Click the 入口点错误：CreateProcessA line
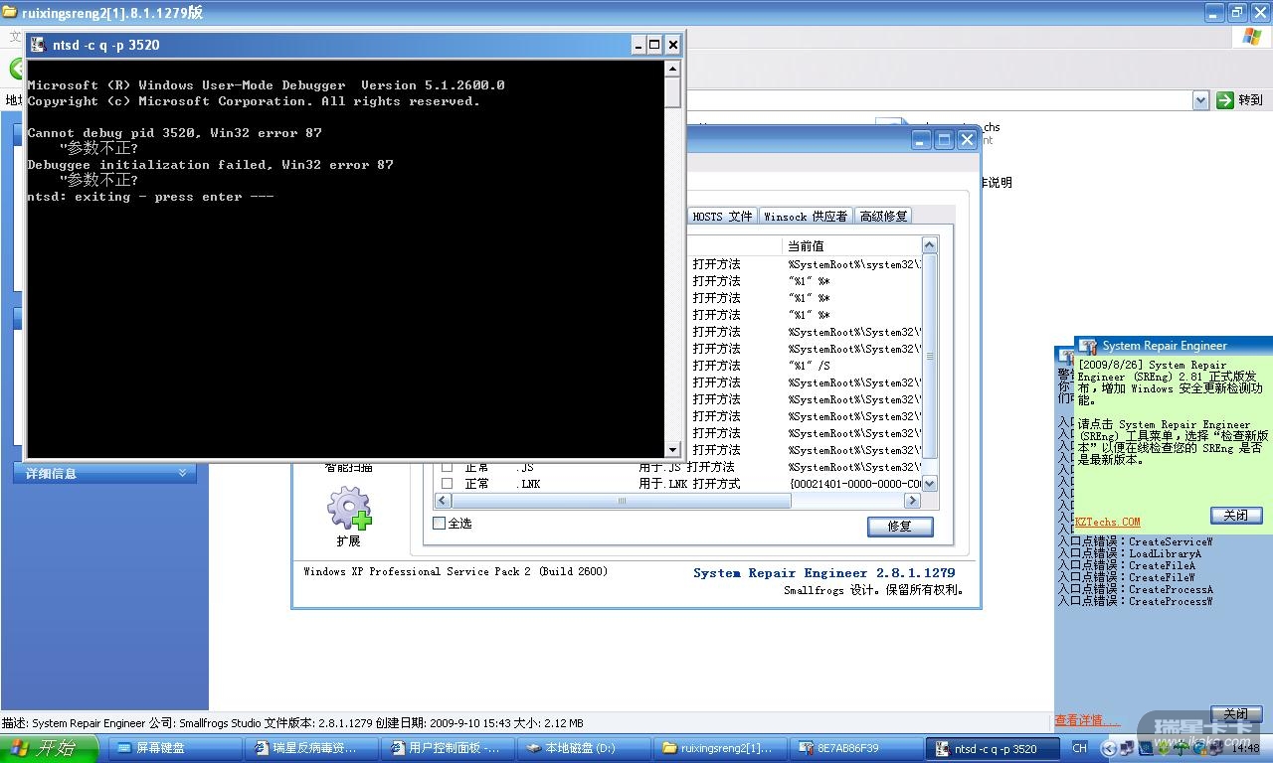Screen dimensions: 1273x763 click(x=1135, y=590)
